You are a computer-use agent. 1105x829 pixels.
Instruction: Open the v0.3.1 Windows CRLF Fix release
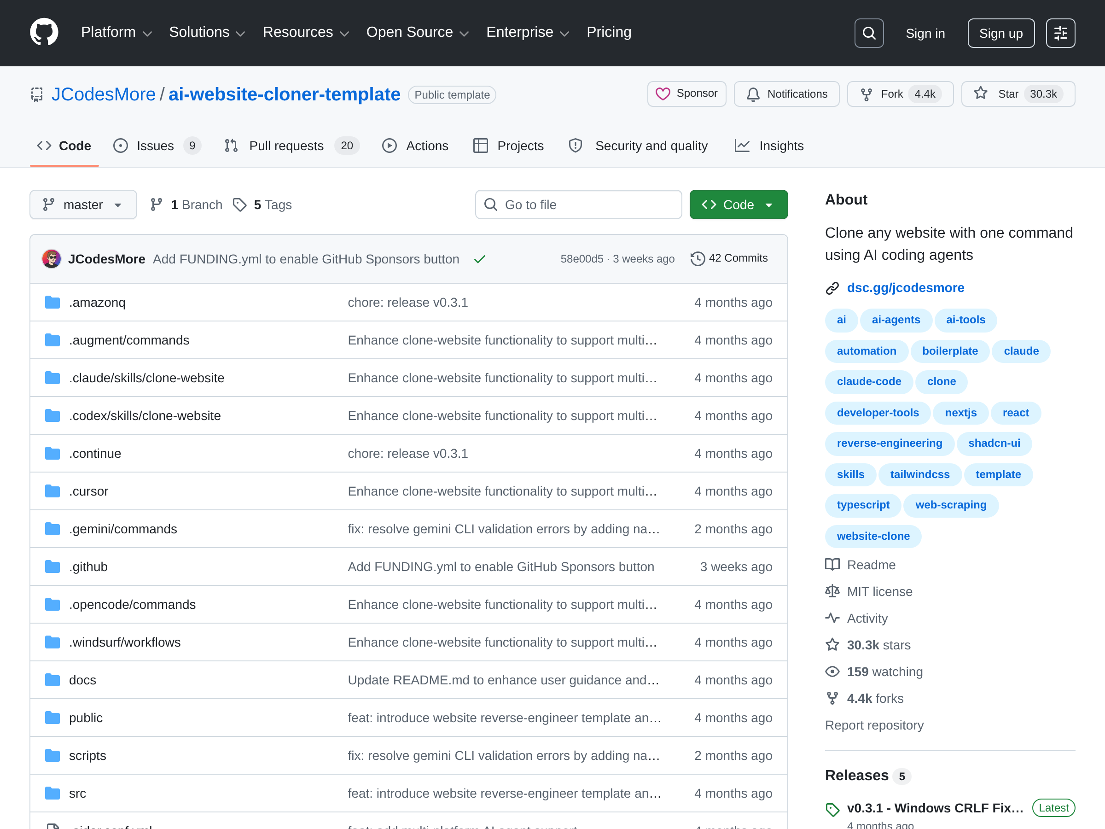pos(935,808)
